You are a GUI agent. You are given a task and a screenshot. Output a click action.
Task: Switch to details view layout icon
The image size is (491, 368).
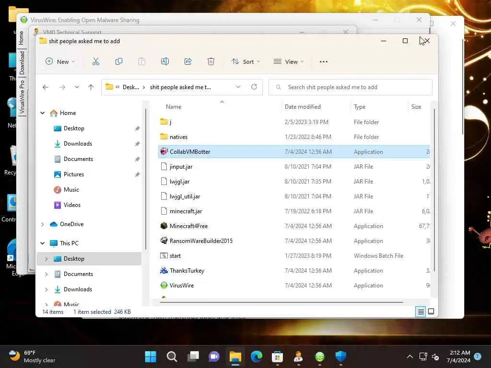[421, 311]
